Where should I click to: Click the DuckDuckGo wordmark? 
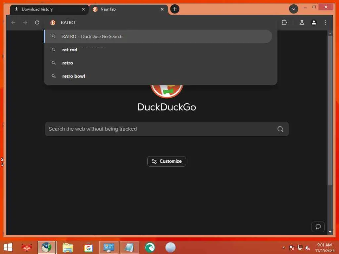(167, 107)
